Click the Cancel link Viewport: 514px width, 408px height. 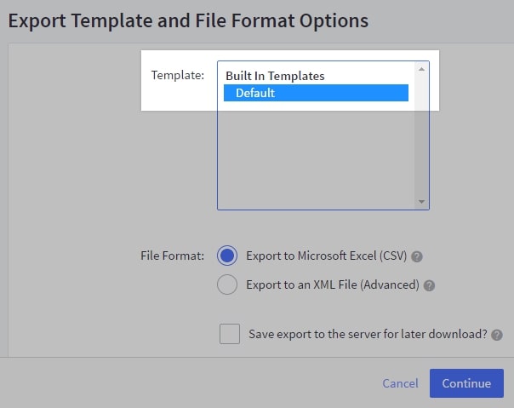[400, 383]
